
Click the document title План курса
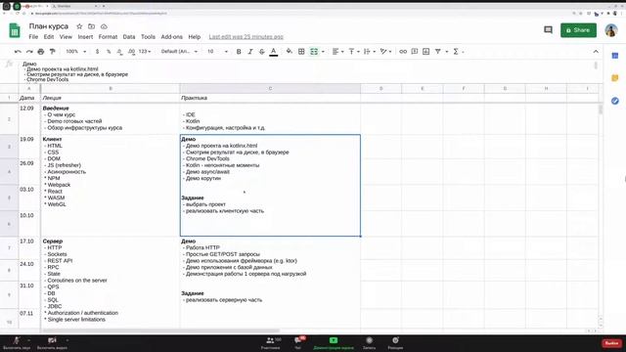pyautogui.click(x=48, y=26)
